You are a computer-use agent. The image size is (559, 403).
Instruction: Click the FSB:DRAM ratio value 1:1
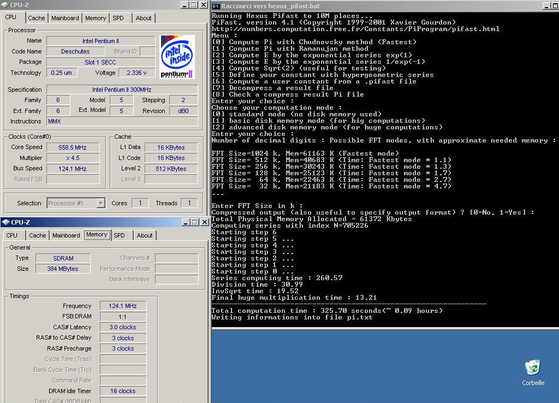click(123, 317)
